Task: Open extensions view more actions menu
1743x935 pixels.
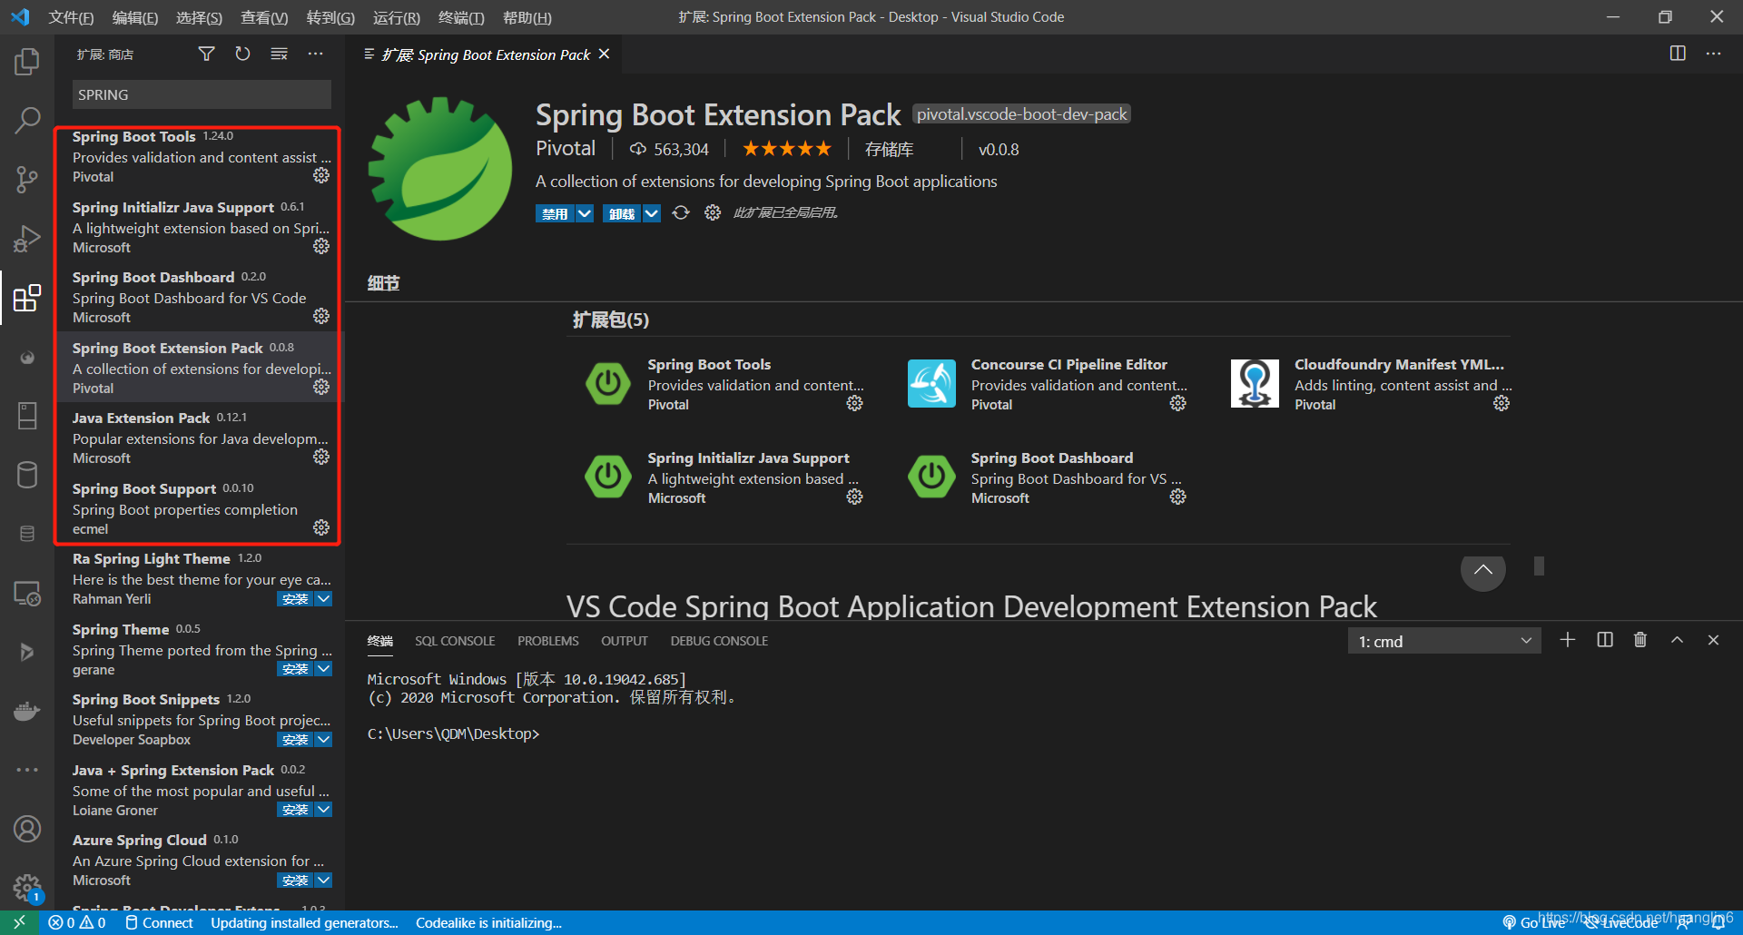Action: 315,54
